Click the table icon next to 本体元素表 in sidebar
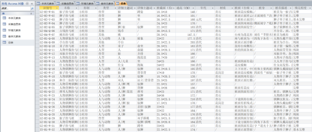The image size is (312, 132). 5,18
